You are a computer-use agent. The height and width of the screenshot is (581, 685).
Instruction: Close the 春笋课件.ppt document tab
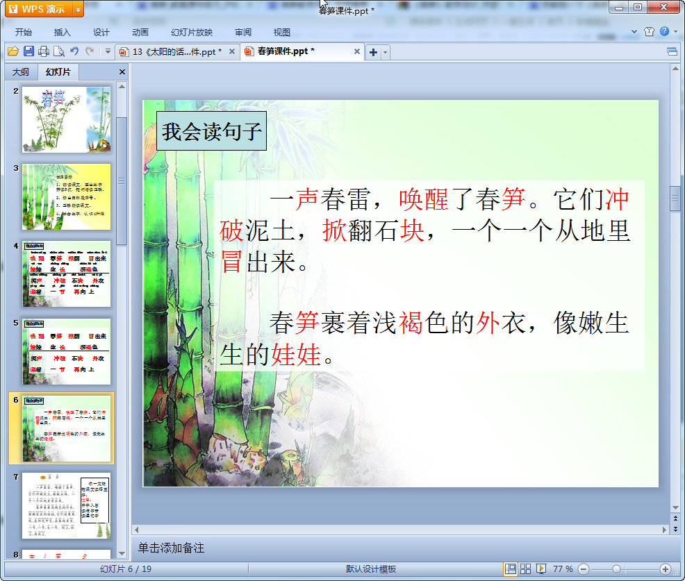357,51
